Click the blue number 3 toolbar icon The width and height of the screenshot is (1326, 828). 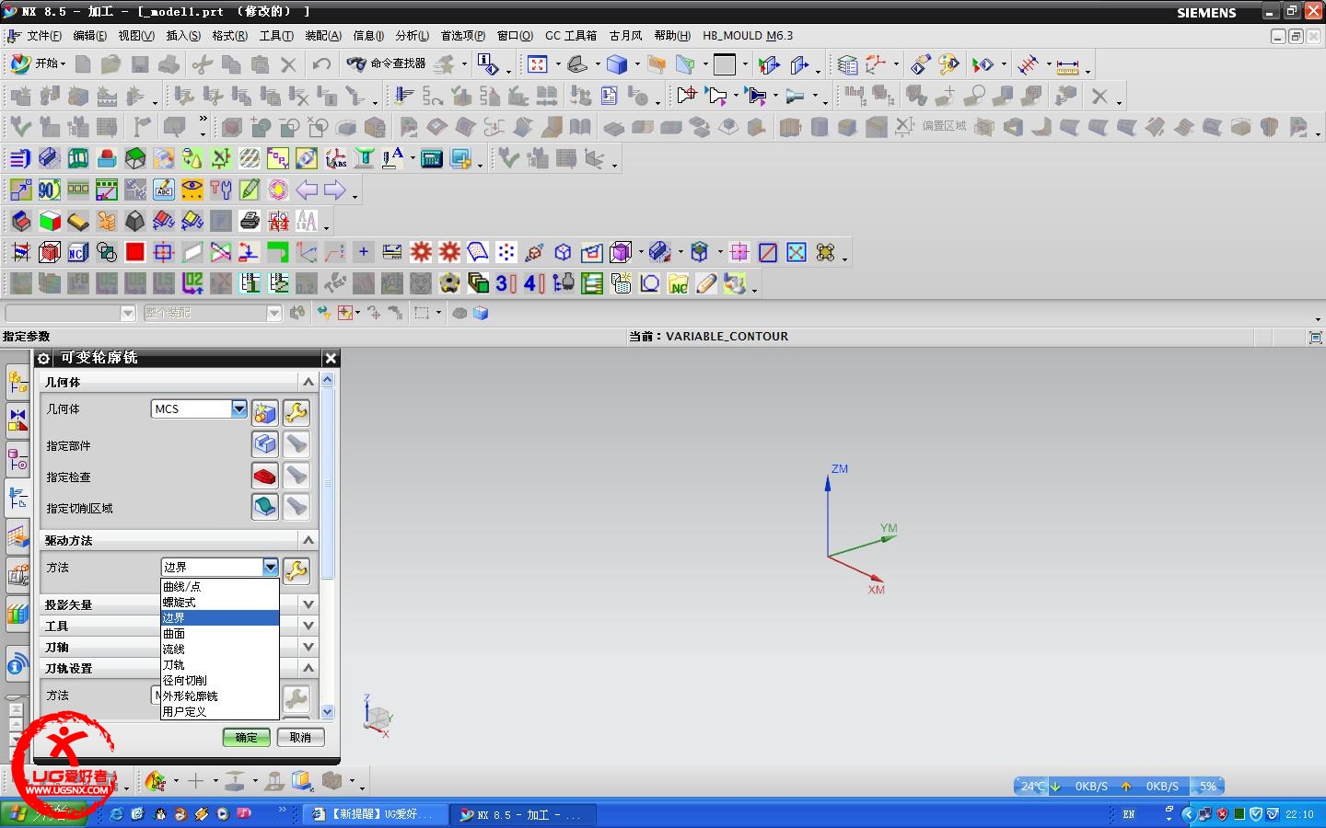pos(506,283)
